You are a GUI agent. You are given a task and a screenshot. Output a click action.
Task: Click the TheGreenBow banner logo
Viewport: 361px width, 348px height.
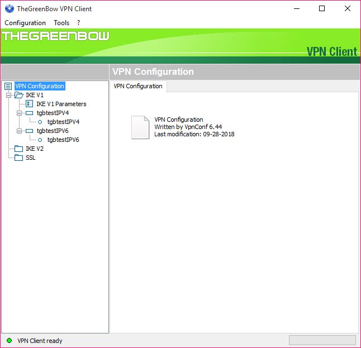[x=55, y=36]
